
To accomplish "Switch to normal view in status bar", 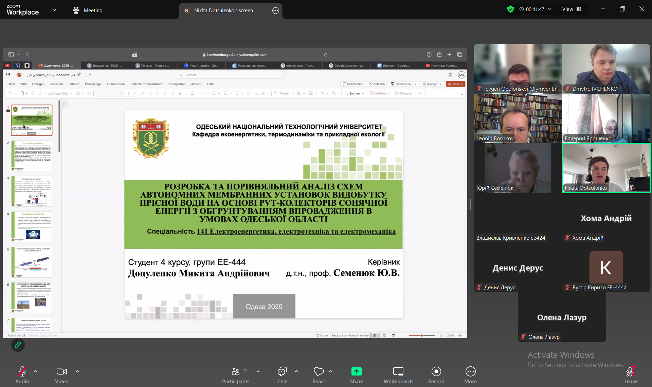I will (375, 335).
